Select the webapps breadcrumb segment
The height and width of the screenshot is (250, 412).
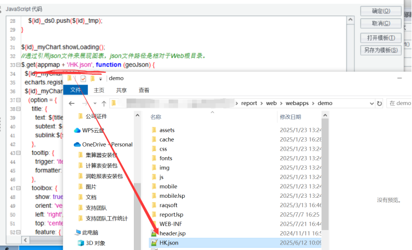pyautogui.click(x=297, y=103)
